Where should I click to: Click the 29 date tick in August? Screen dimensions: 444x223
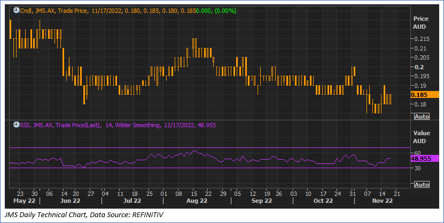tap(223, 194)
